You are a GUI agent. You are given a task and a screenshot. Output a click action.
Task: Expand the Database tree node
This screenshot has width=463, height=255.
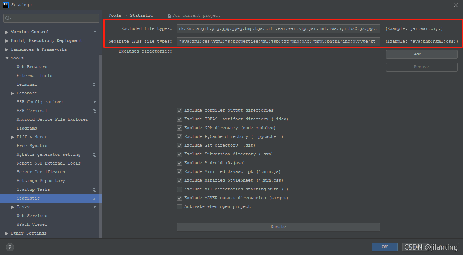(x=13, y=93)
